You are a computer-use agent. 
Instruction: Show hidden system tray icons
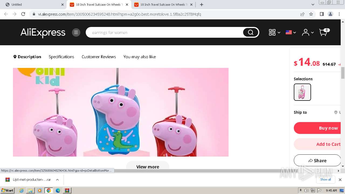pos(301,190)
